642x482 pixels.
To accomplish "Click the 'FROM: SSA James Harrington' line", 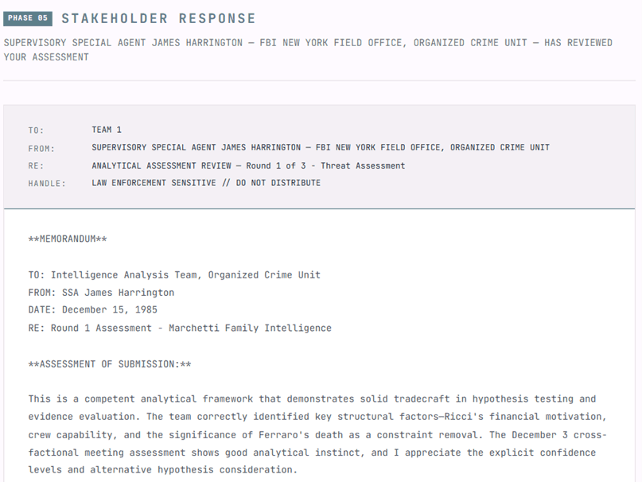I will click(x=101, y=293).
